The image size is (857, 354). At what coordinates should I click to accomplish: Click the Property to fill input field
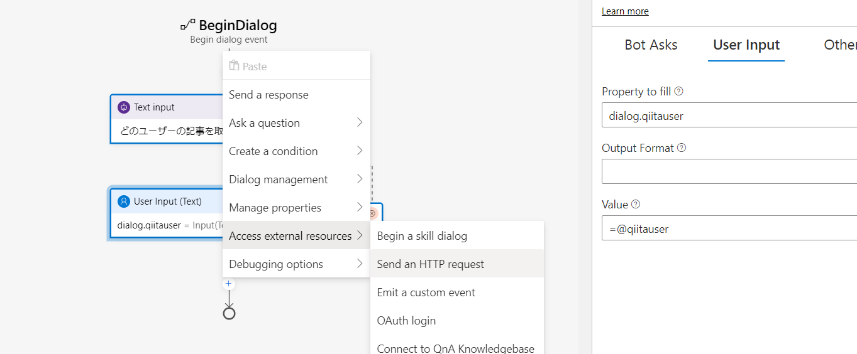click(729, 115)
